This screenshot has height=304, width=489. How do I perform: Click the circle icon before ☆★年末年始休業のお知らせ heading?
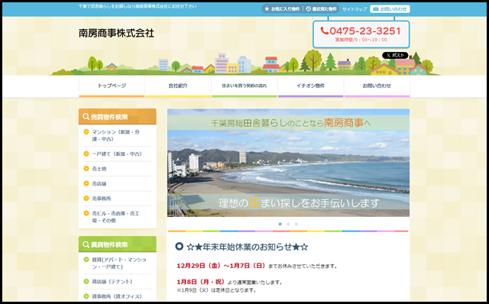179,247
